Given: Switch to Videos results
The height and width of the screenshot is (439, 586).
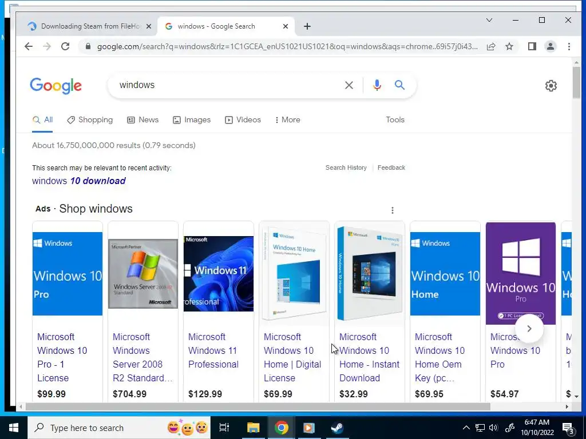Looking at the screenshot, I should 243,120.
